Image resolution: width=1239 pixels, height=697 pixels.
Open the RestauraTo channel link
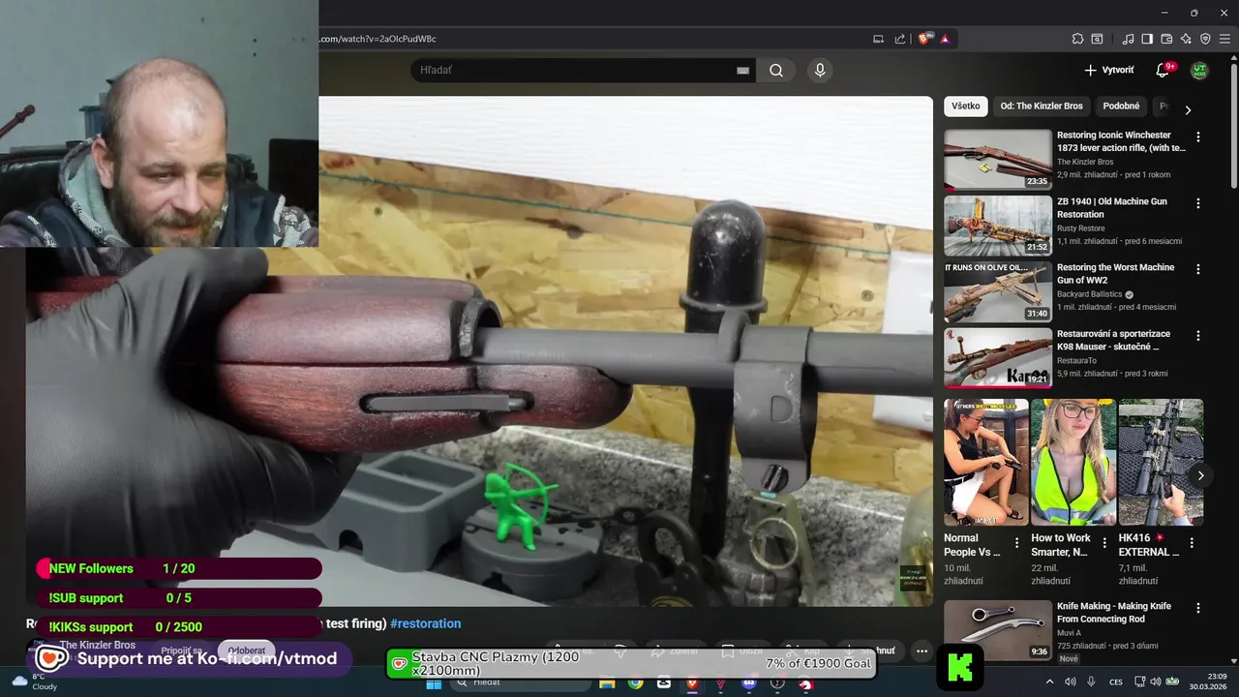[x=1076, y=360]
